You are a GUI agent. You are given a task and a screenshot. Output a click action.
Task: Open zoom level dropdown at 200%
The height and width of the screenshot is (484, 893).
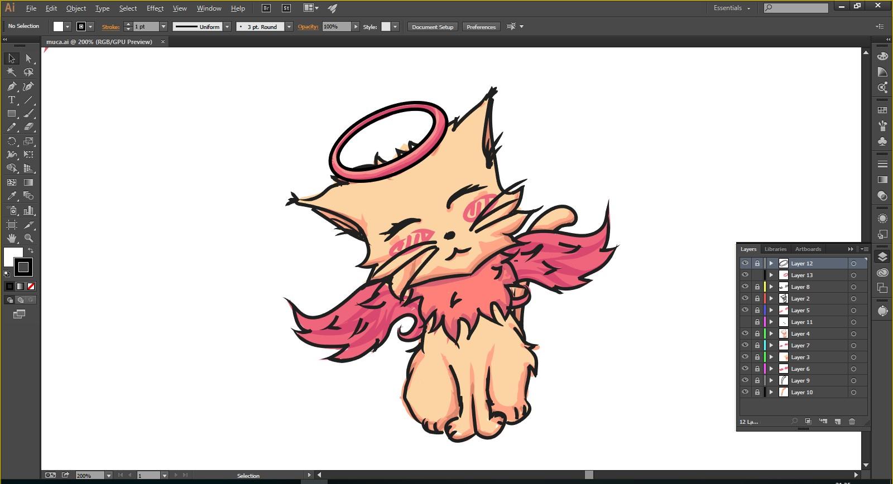click(109, 476)
